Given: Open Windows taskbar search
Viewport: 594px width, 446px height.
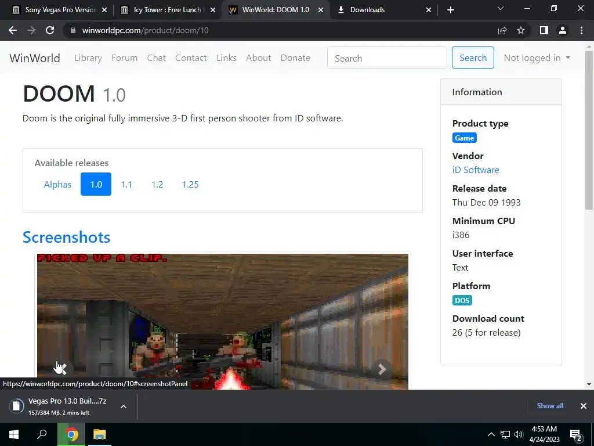Looking at the screenshot, I should 42,434.
